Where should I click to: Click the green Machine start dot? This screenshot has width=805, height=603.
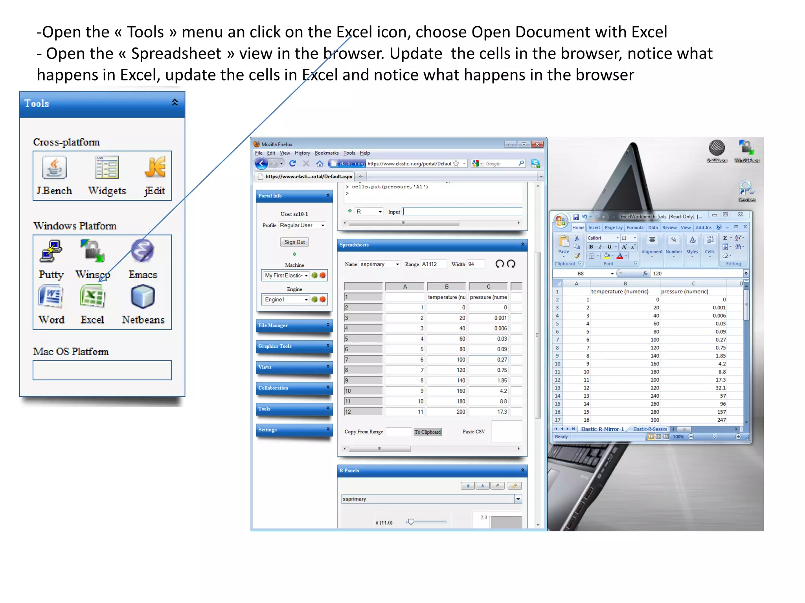pos(314,275)
